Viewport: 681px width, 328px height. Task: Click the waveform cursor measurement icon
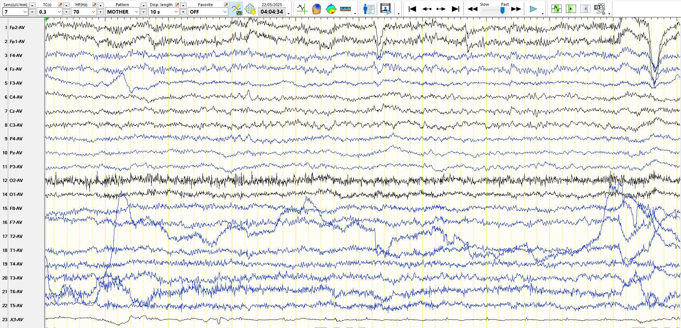302,9
